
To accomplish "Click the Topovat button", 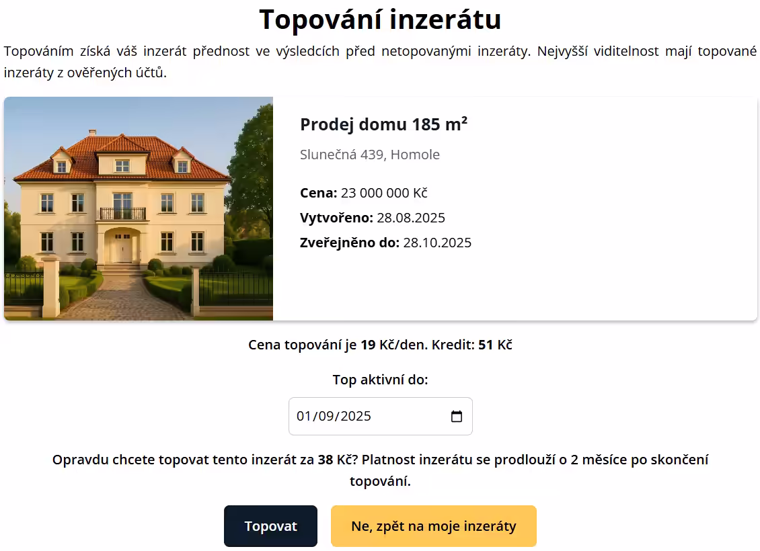I will [x=270, y=525].
